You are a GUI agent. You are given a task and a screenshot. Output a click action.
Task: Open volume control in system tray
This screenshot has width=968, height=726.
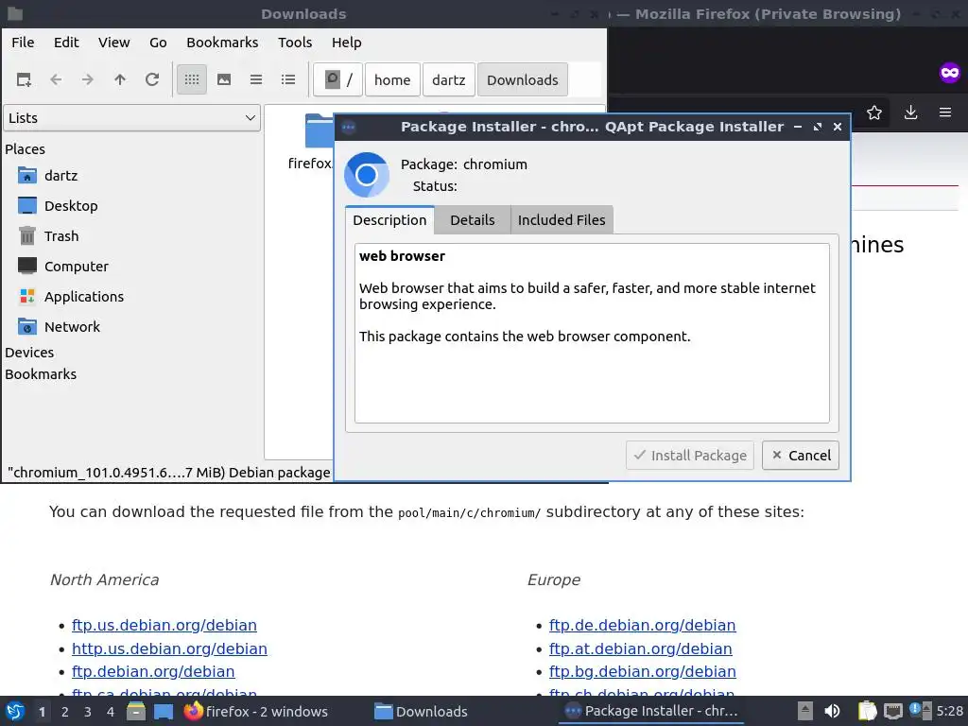click(832, 711)
